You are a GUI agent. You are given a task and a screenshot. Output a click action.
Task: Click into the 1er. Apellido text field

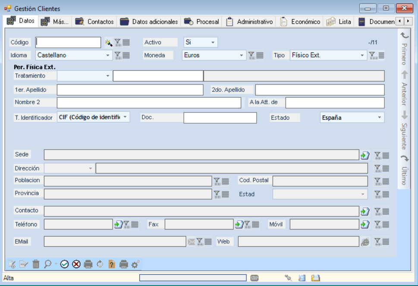tap(130, 90)
